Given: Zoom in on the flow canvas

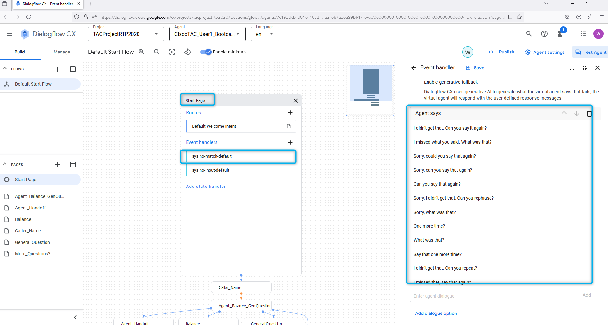Looking at the screenshot, I should pos(142,52).
